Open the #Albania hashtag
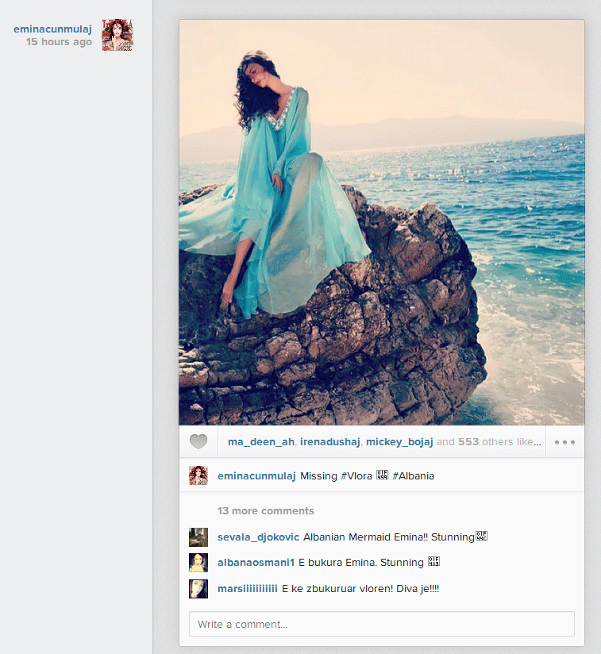 point(413,476)
